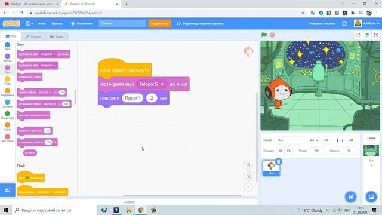Select the red Мої блоки category
Viewport: 382px width, 215px height.
coord(8,138)
